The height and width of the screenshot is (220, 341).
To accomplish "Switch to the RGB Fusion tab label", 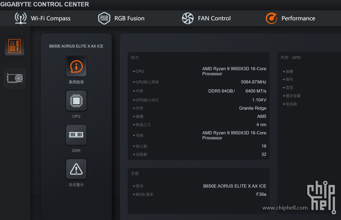I will coord(129,18).
